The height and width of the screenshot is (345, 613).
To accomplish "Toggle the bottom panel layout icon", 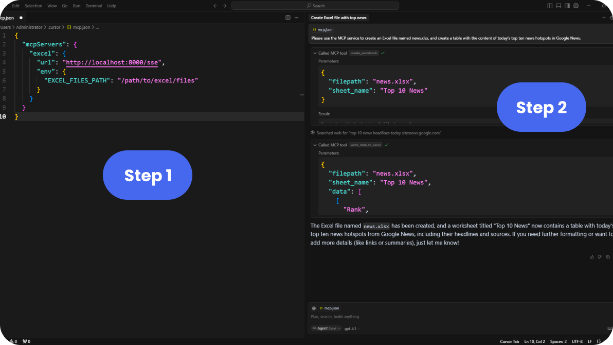I will (558, 6).
